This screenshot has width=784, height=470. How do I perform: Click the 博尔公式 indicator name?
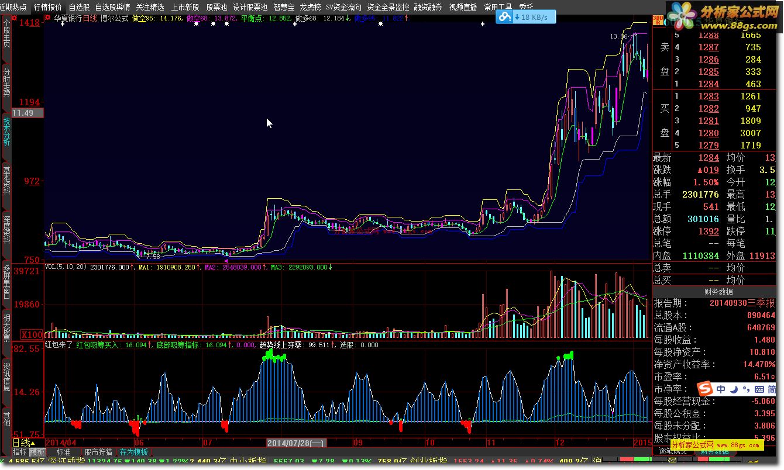(114, 18)
